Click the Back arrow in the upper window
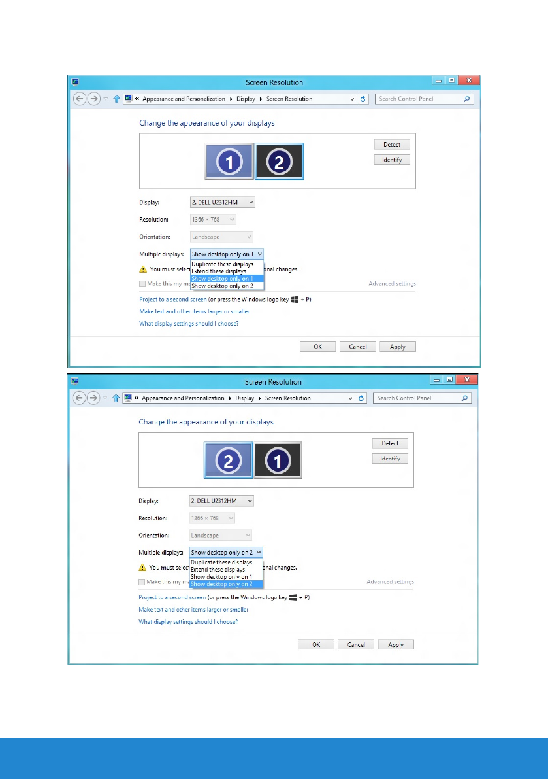548x779 pixels. 80,99
